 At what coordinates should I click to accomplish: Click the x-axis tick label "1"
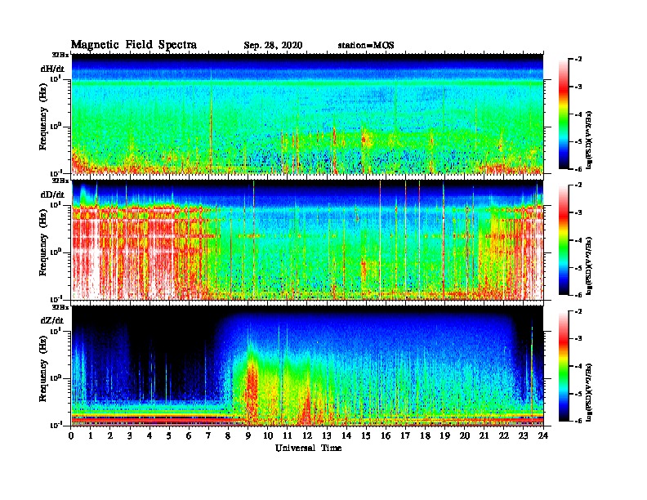[x=91, y=436]
